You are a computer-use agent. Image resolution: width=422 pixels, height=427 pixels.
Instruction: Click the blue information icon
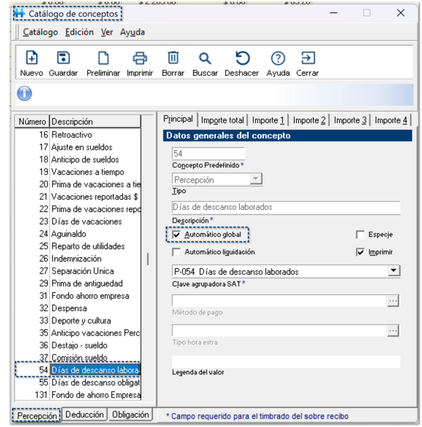pyautogui.click(x=25, y=93)
